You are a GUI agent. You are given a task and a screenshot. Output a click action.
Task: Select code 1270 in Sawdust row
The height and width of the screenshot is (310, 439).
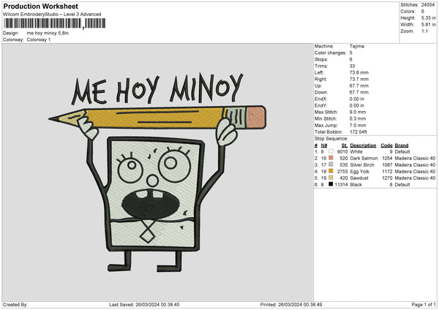click(x=387, y=178)
